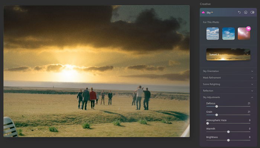Expand the Reflection section
The image size is (260, 148).
coord(228,91)
